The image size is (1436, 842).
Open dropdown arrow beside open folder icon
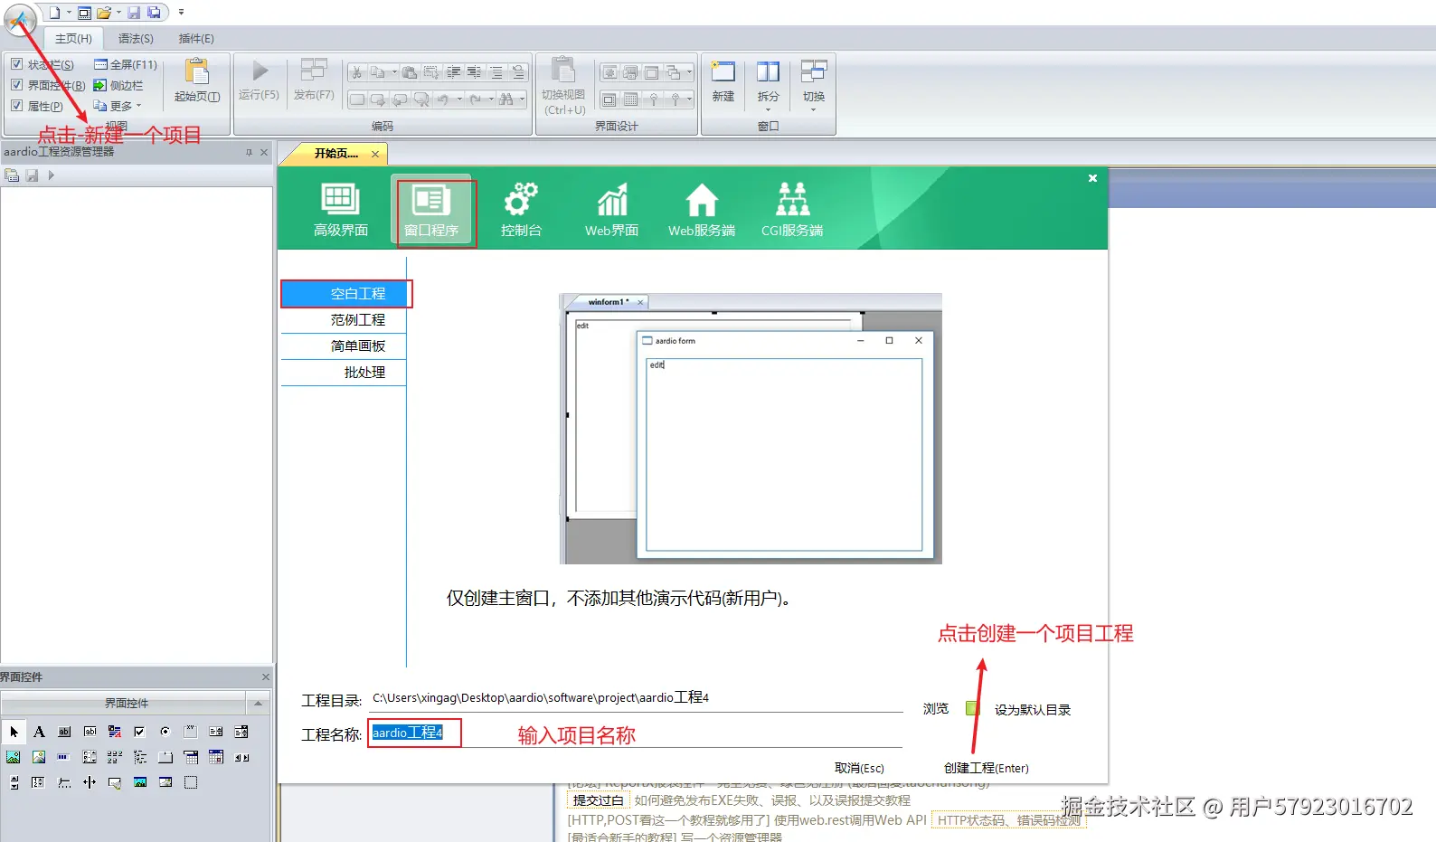tap(118, 13)
